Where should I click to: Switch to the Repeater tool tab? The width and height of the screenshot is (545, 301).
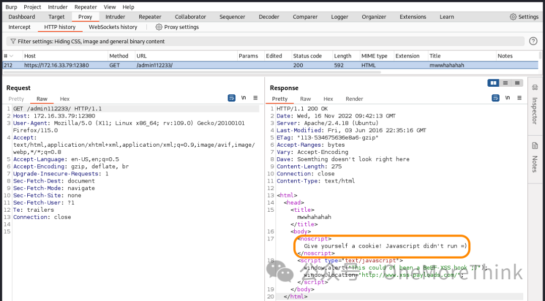click(x=150, y=17)
